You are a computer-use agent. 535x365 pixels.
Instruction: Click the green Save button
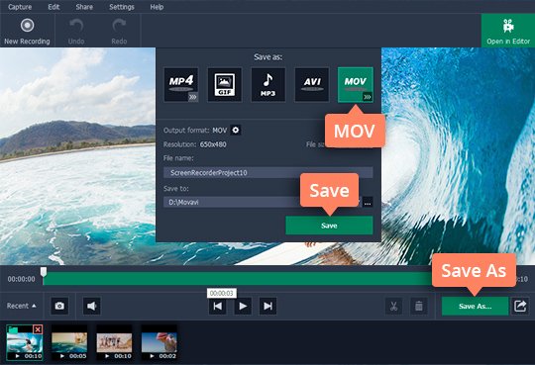(329, 226)
